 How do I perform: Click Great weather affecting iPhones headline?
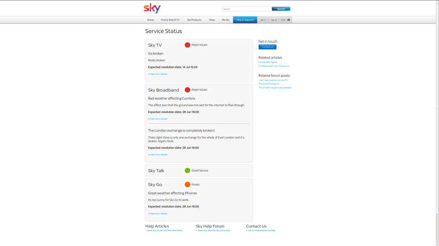(173, 193)
